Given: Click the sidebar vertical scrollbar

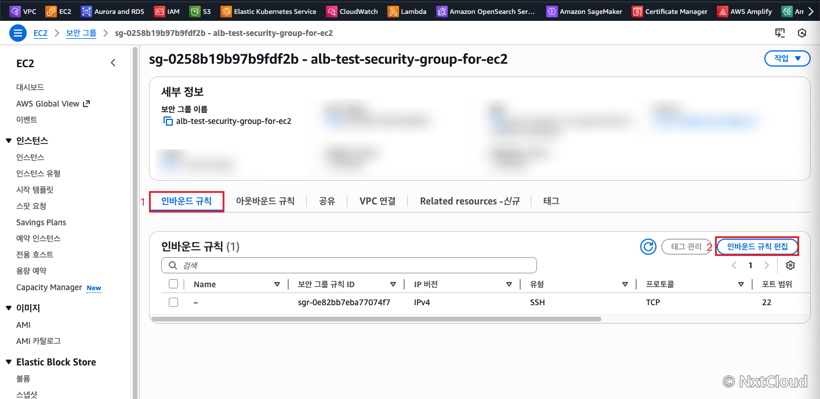Looking at the screenshot, I should (x=136, y=223).
